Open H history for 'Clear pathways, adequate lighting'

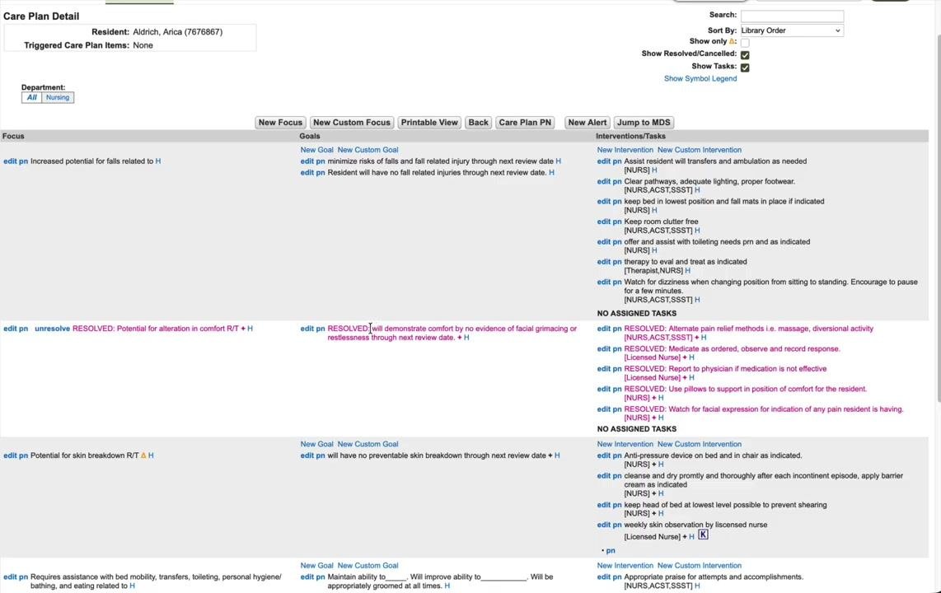coord(697,190)
